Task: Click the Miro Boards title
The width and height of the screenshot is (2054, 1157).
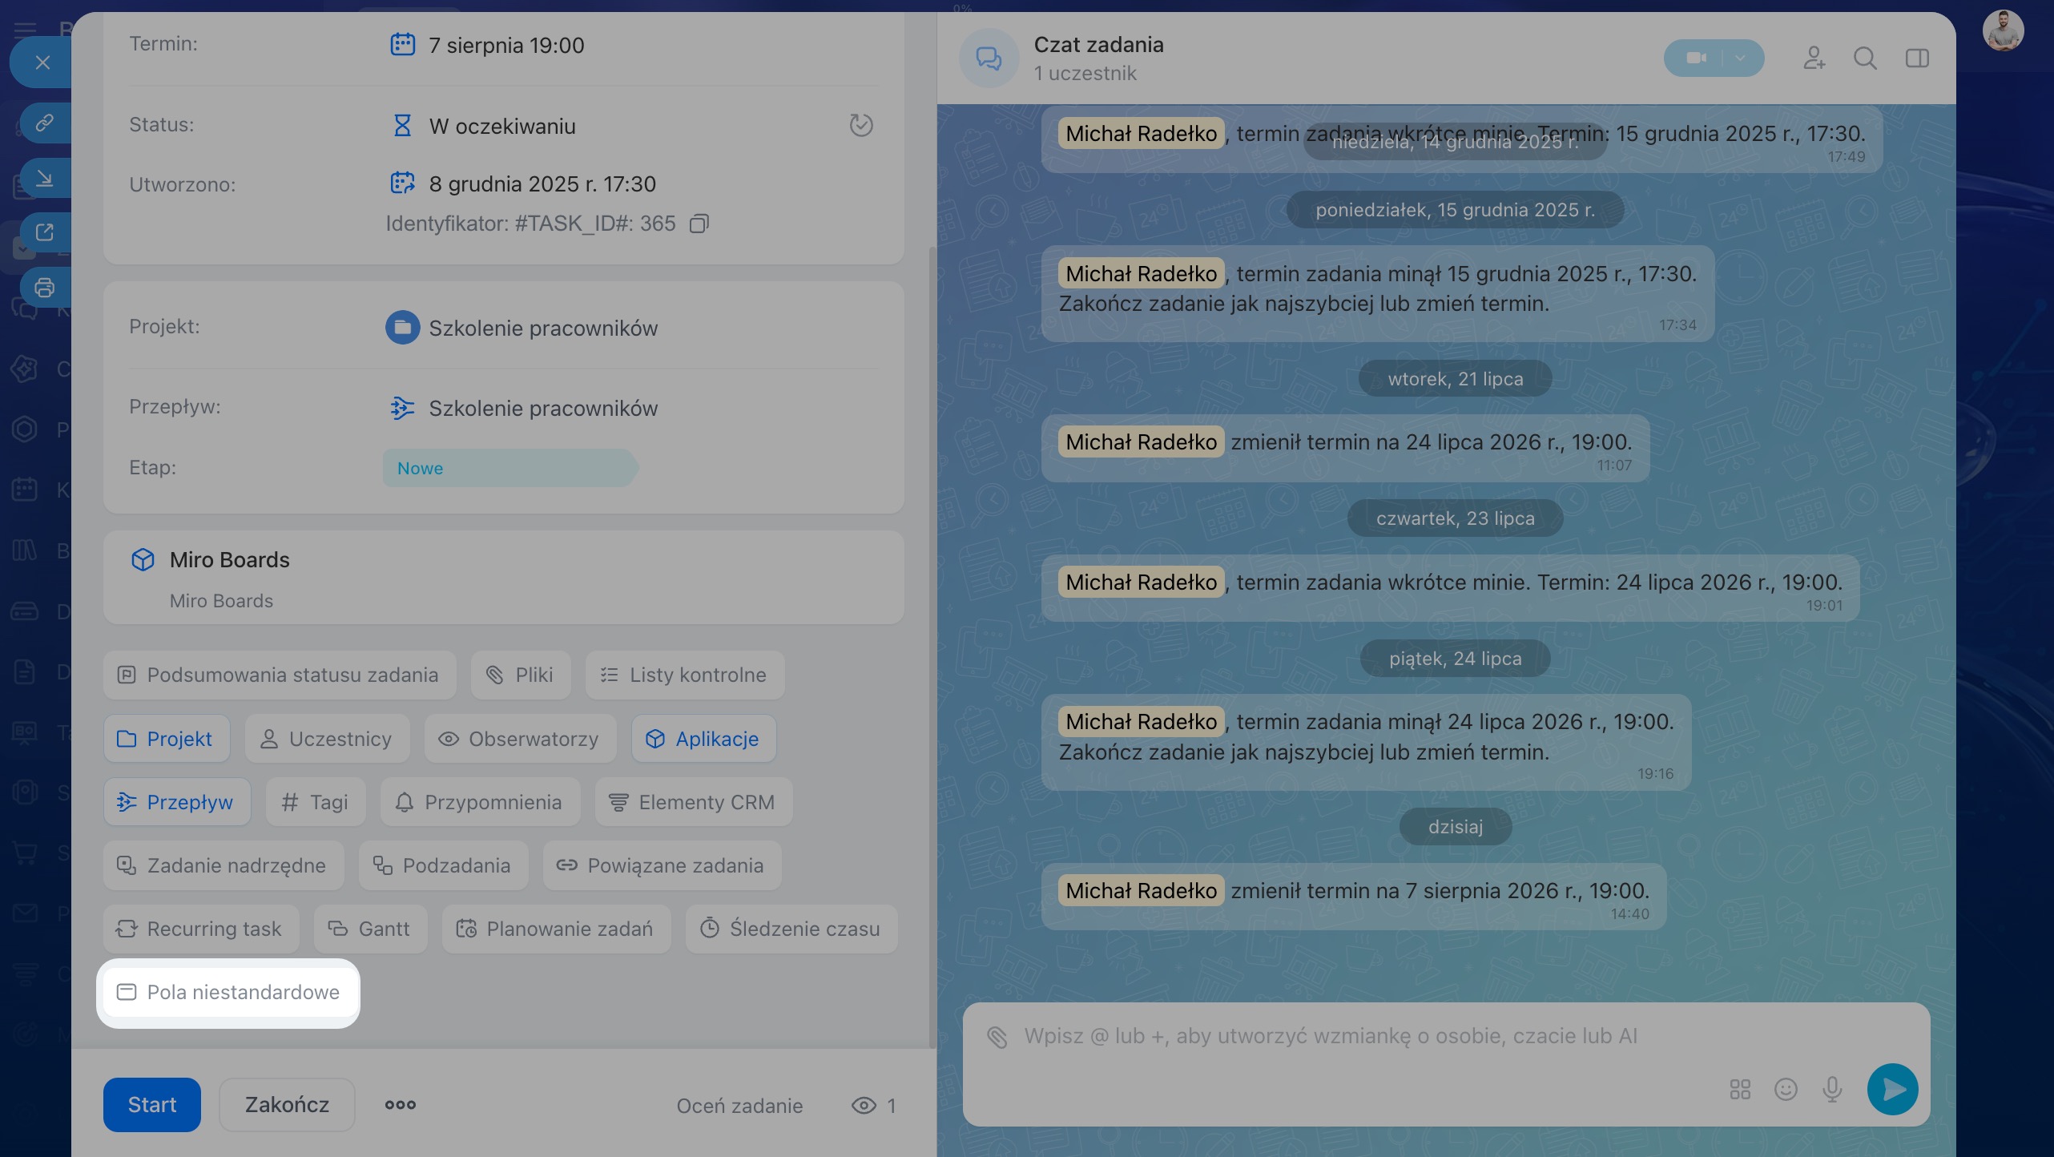Action: [x=230, y=560]
